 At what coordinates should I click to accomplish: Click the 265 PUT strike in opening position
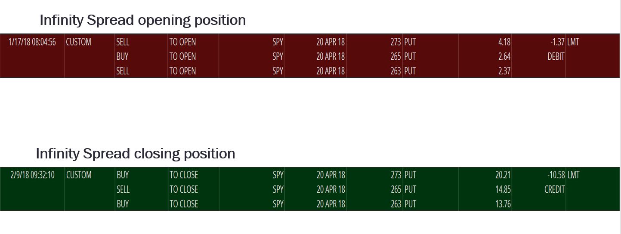[403, 57]
